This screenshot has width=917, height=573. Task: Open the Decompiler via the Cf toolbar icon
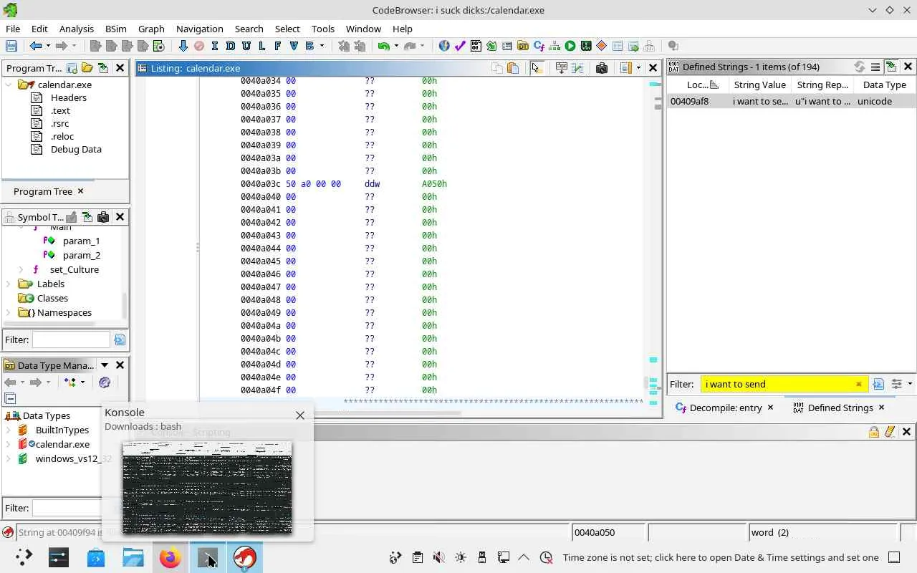tap(539, 46)
